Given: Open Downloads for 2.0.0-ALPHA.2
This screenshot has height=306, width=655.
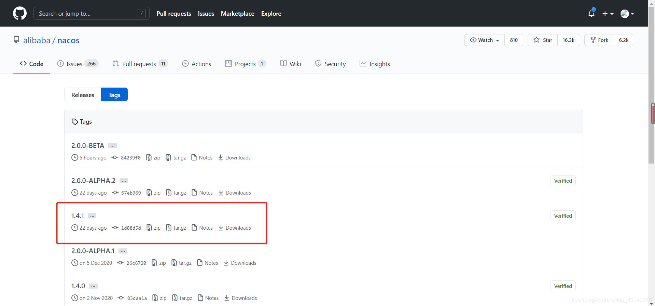Looking at the screenshot, I should pos(235,193).
